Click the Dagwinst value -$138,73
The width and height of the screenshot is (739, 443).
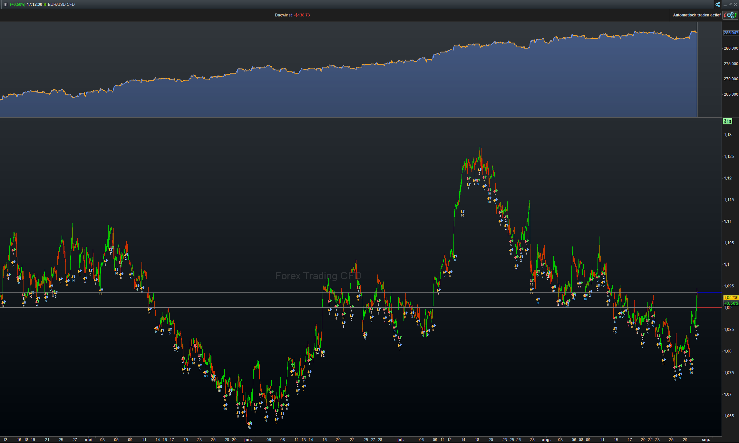click(302, 15)
